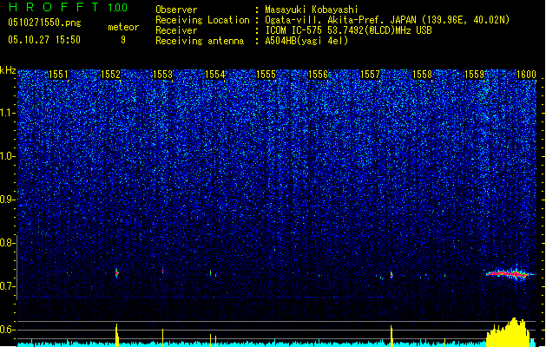Click the Receiving antenna label
Image resolution: width=546 pixels, height=347 pixels.
click(200, 41)
